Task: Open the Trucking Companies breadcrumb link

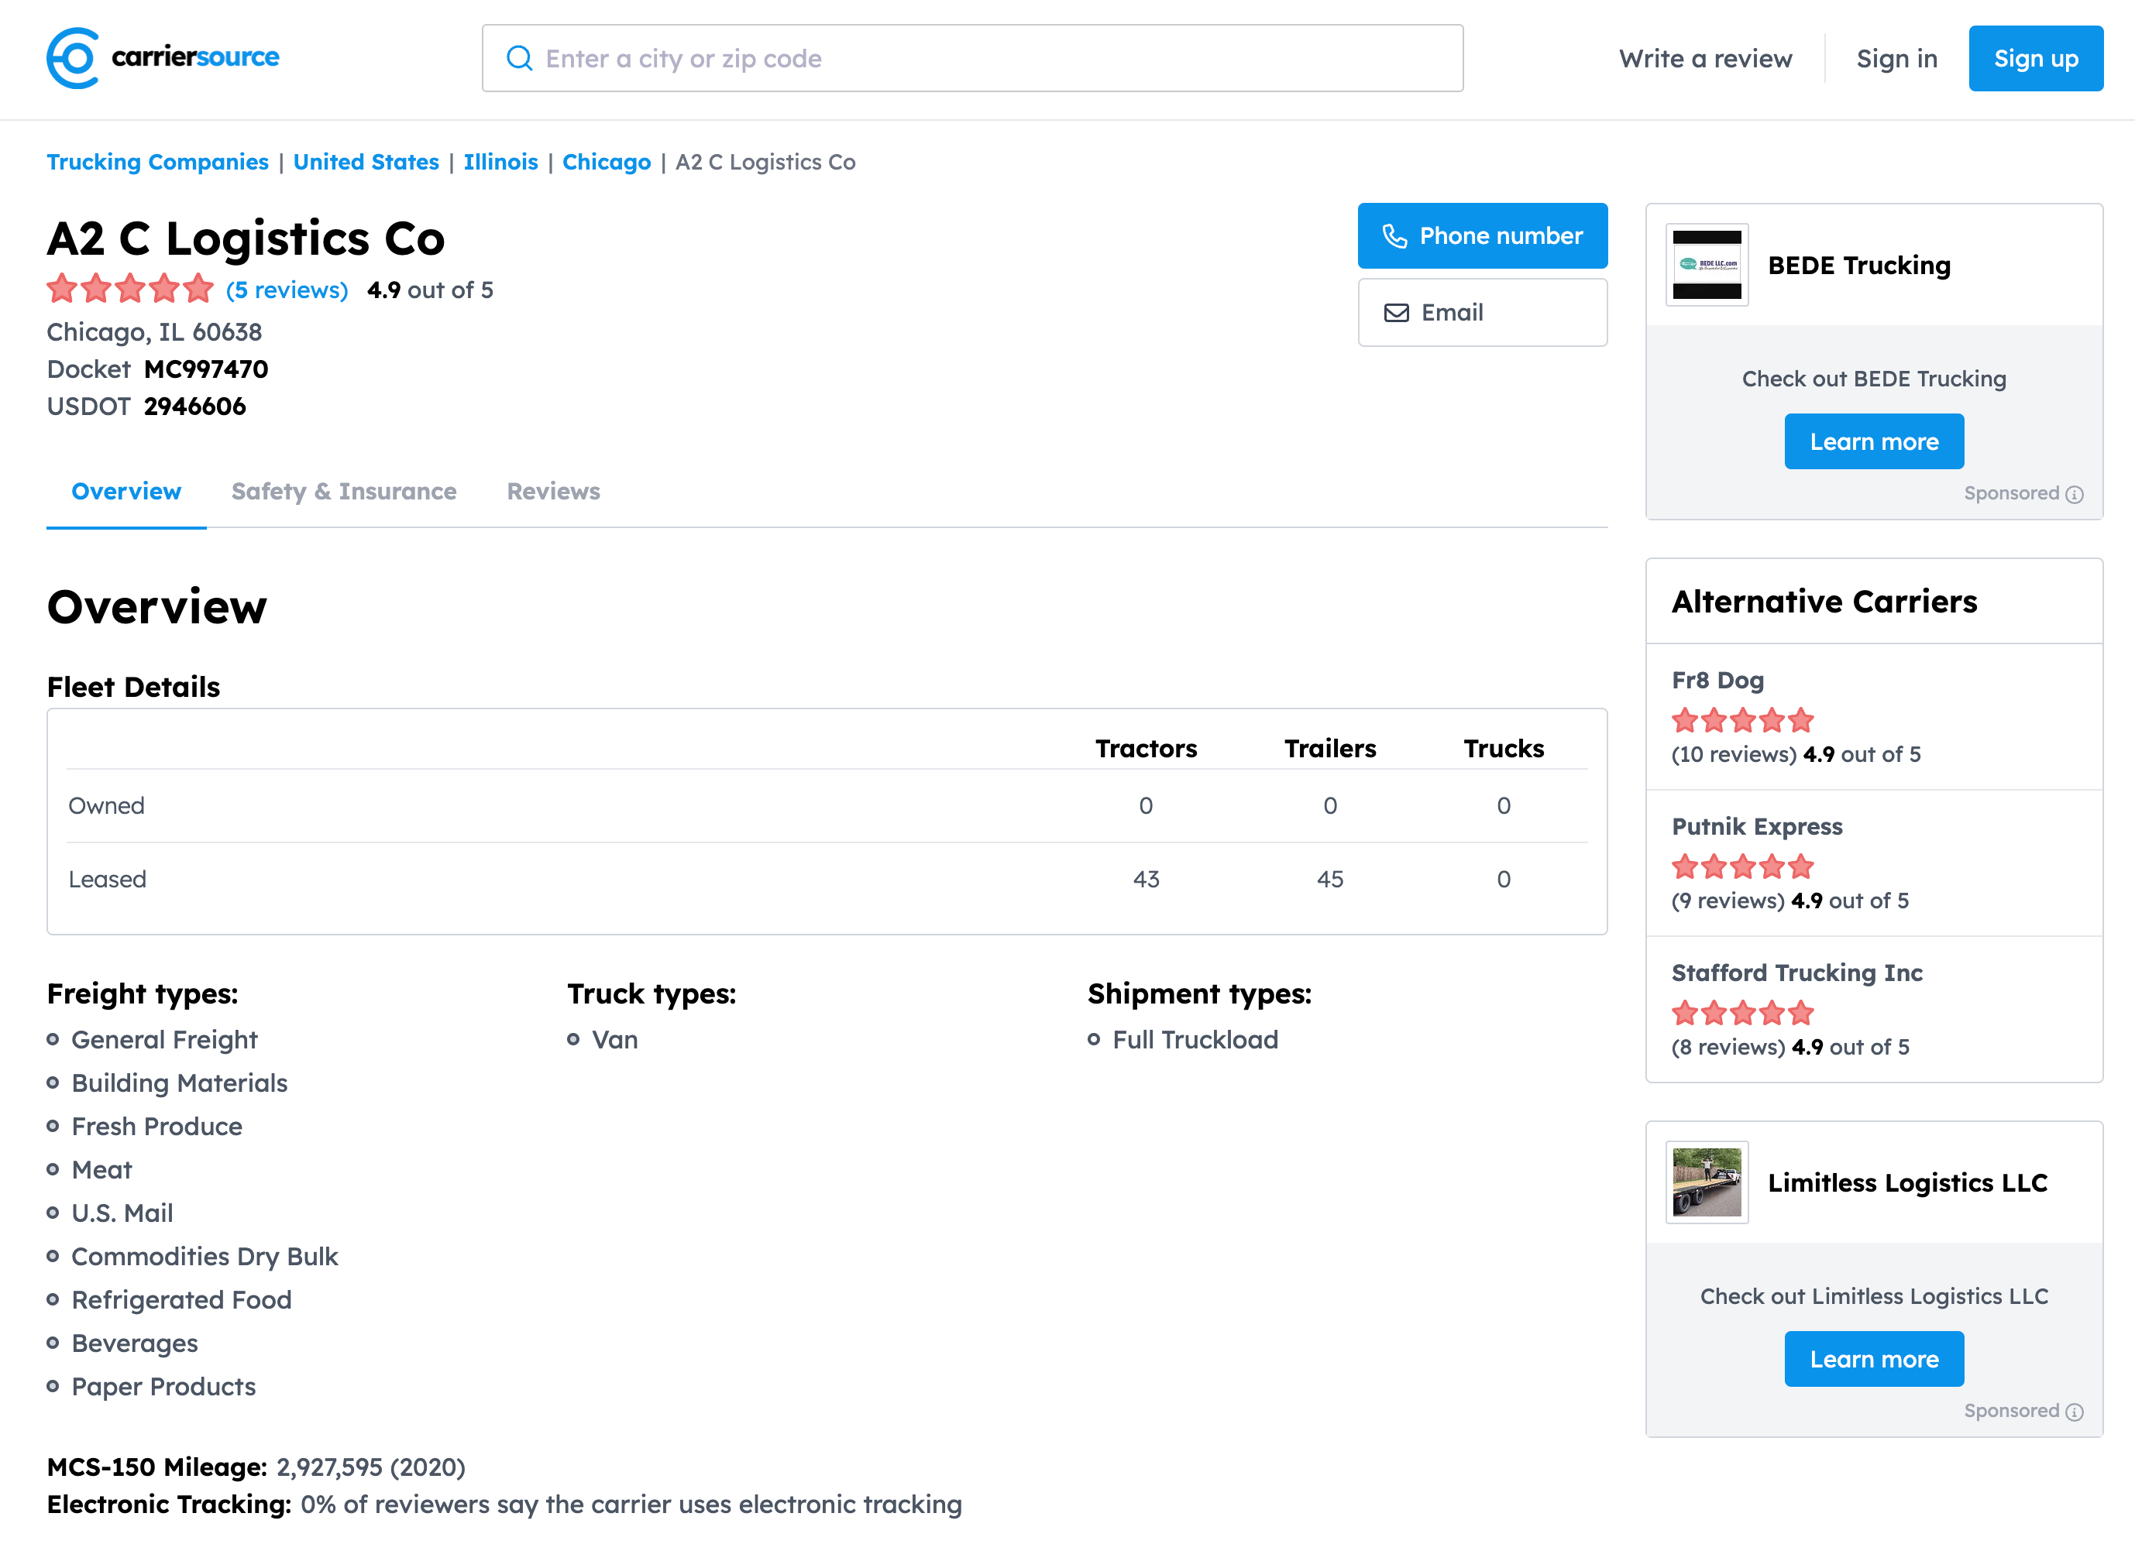Action: (x=157, y=162)
